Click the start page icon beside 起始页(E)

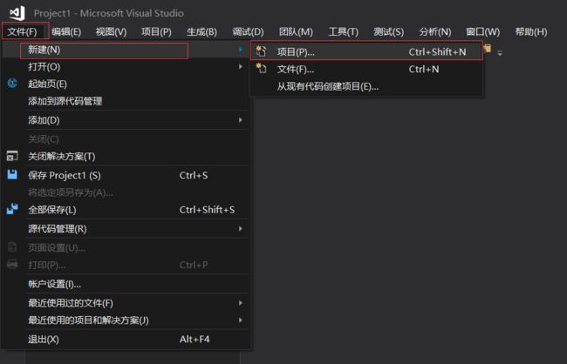coord(12,84)
